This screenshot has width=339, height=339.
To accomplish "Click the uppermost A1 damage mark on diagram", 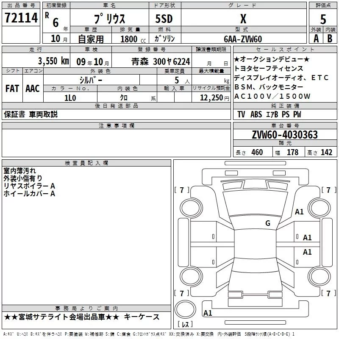I will [x=299, y=212].
